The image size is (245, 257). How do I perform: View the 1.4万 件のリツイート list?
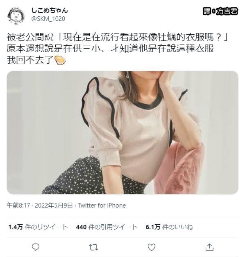click(38, 227)
